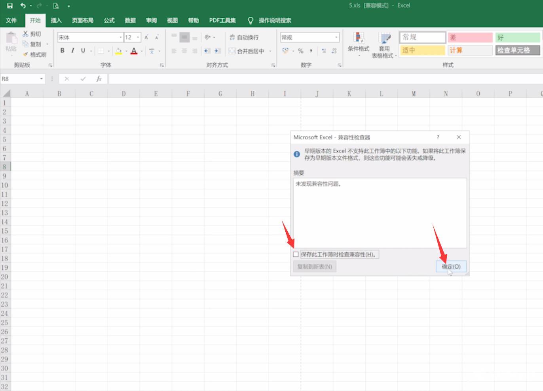
Task: Decrease font size with small A icon
Action: pyautogui.click(x=157, y=37)
